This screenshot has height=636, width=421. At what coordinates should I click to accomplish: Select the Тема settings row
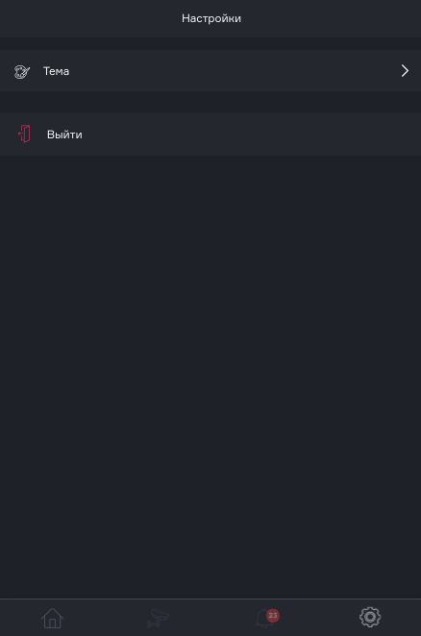(210, 71)
